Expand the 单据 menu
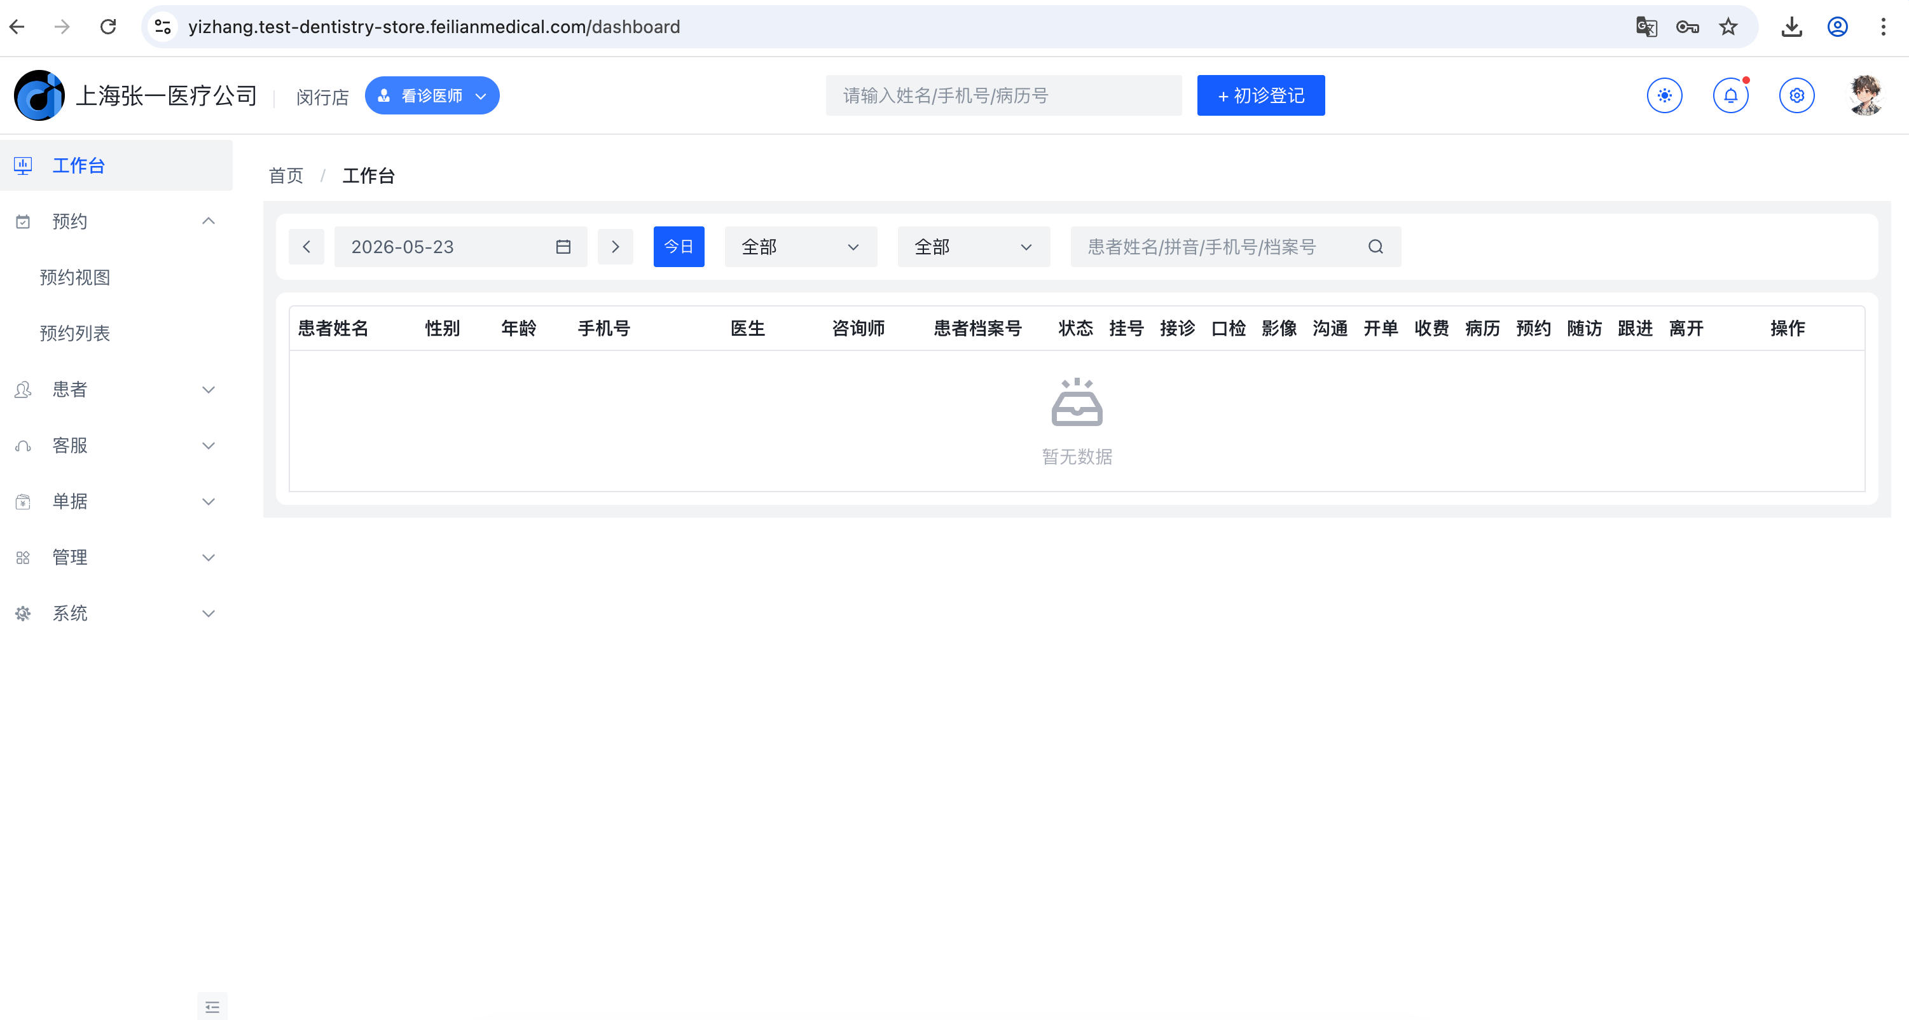 116,501
